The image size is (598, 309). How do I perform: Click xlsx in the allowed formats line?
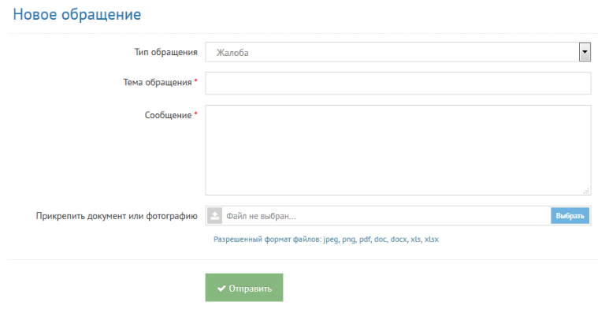(x=432, y=240)
